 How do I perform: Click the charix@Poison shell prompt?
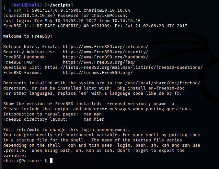coord(23,161)
